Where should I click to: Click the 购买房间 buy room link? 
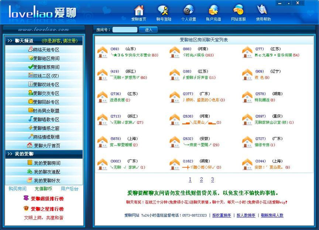[x=17, y=189]
